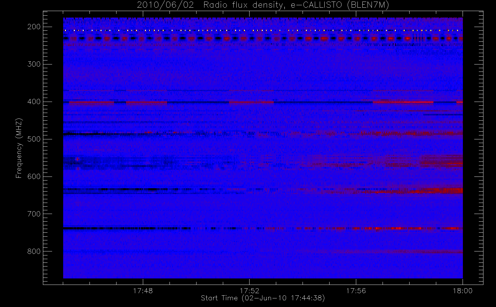
Task: Click the 300 frequency tick label
Action: pyautogui.click(x=34, y=64)
